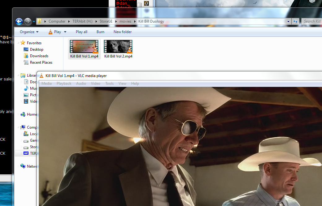Image resolution: width=322 pixels, height=206 pixels.
Task: Expand the arrow after StoraGE breadcrumb
Action: (116, 21)
